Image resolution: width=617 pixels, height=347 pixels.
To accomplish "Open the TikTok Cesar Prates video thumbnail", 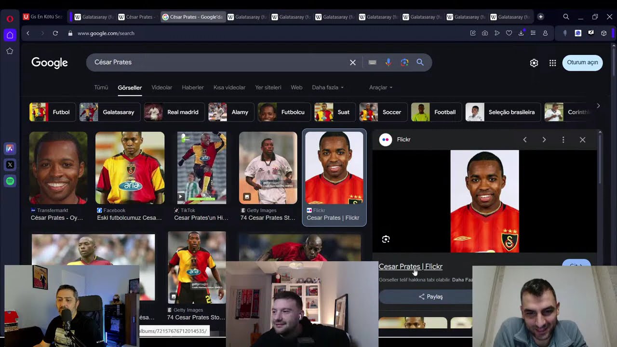I will coord(201,168).
